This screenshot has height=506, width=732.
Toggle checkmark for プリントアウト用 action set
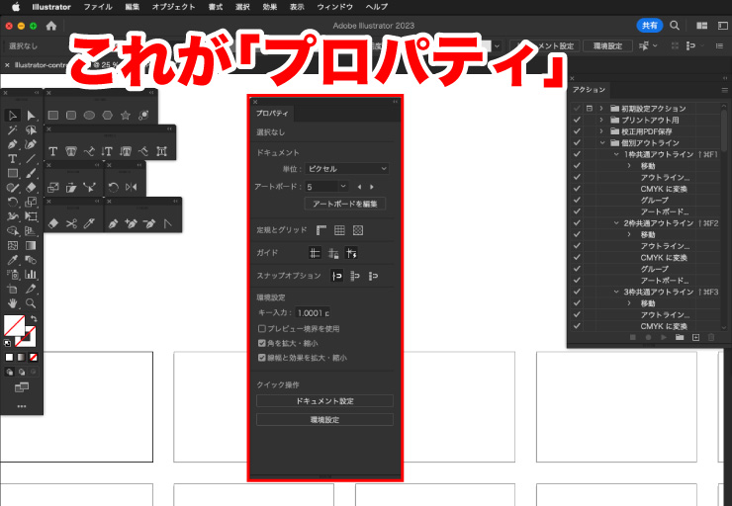(x=577, y=120)
